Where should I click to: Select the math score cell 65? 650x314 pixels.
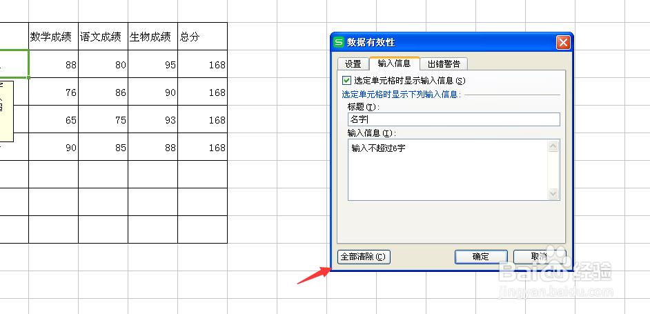coord(53,119)
